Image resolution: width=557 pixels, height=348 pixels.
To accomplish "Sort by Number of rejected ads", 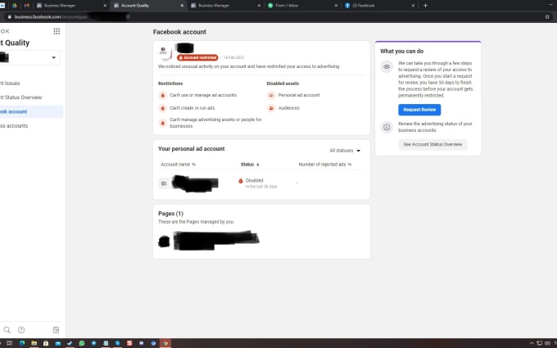I will (325, 165).
